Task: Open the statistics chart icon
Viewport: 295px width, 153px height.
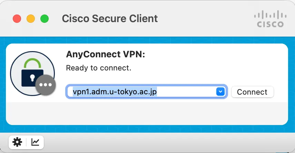Action: 35,142
